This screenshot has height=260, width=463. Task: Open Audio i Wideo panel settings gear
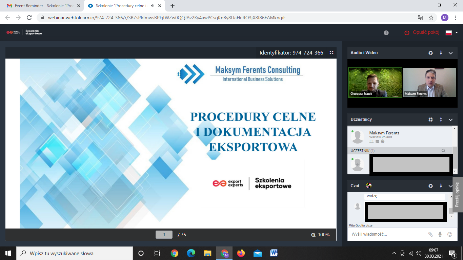click(430, 53)
